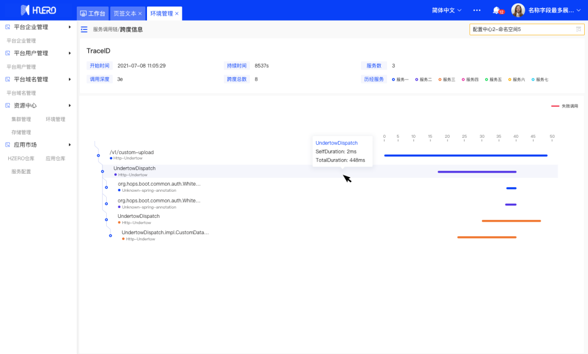Expand the 平台企业管理 menu section

(70, 27)
